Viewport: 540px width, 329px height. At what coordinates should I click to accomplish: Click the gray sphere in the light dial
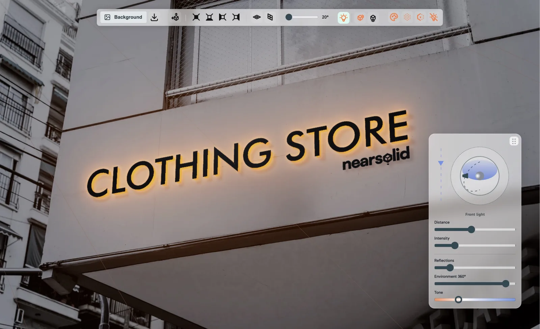[x=479, y=176]
